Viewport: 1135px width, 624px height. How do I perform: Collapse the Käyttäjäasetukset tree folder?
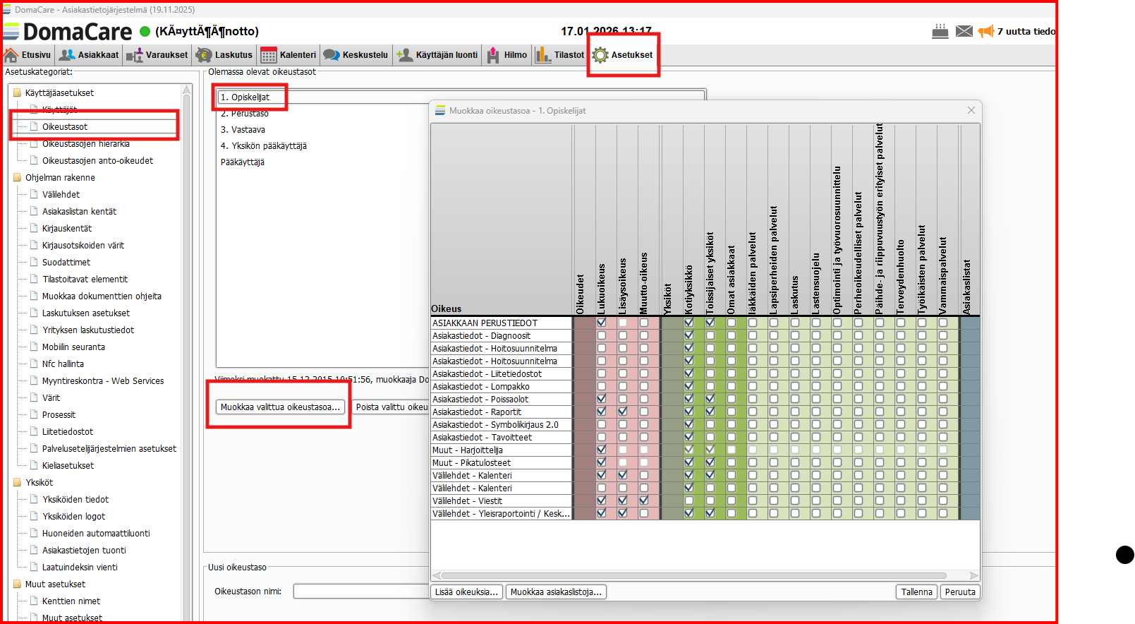coord(17,93)
